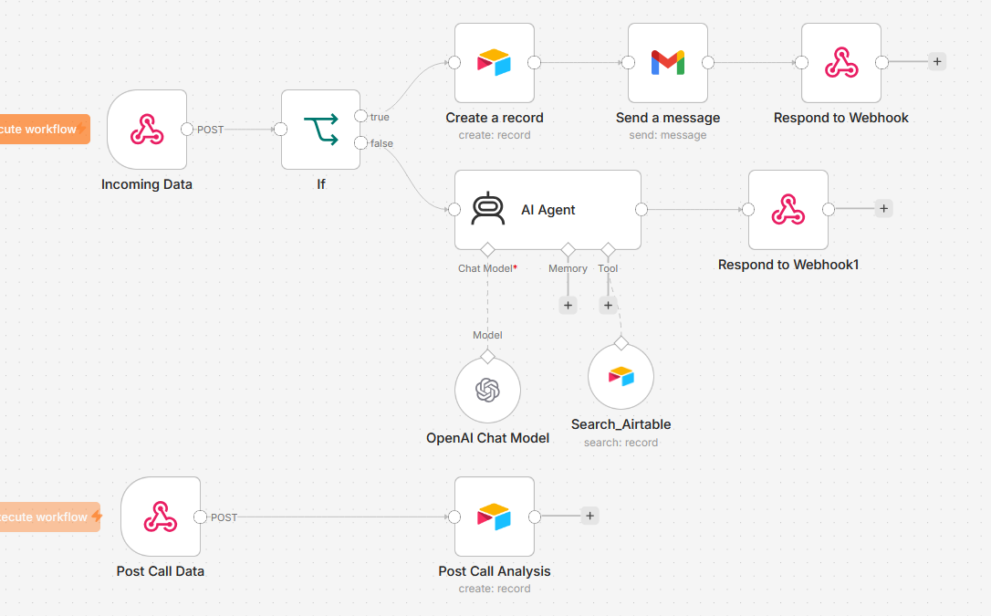Click the 'Send a message' node label

click(668, 118)
